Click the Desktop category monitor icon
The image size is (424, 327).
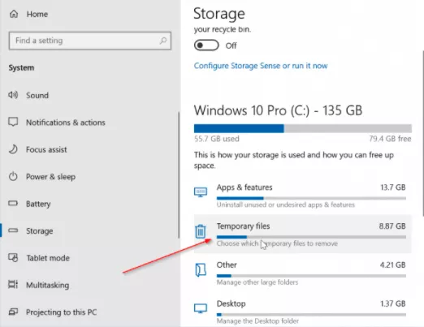201,308
